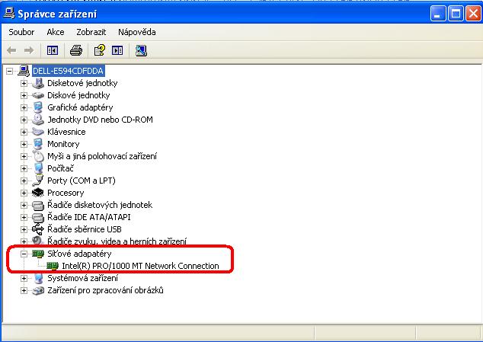Select the Porty (COM a LPT) label
Screen dimensions: 483x342
82,181
